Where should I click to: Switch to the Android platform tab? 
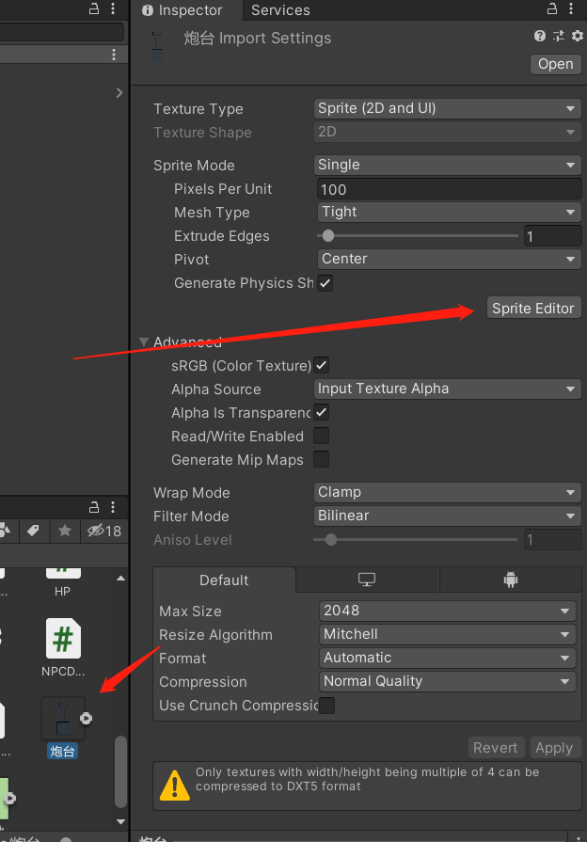click(x=511, y=580)
